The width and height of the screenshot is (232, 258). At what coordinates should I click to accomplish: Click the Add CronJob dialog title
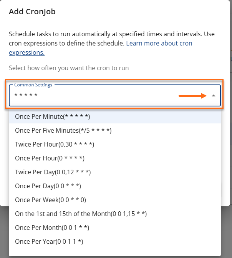[x=32, y=12]
